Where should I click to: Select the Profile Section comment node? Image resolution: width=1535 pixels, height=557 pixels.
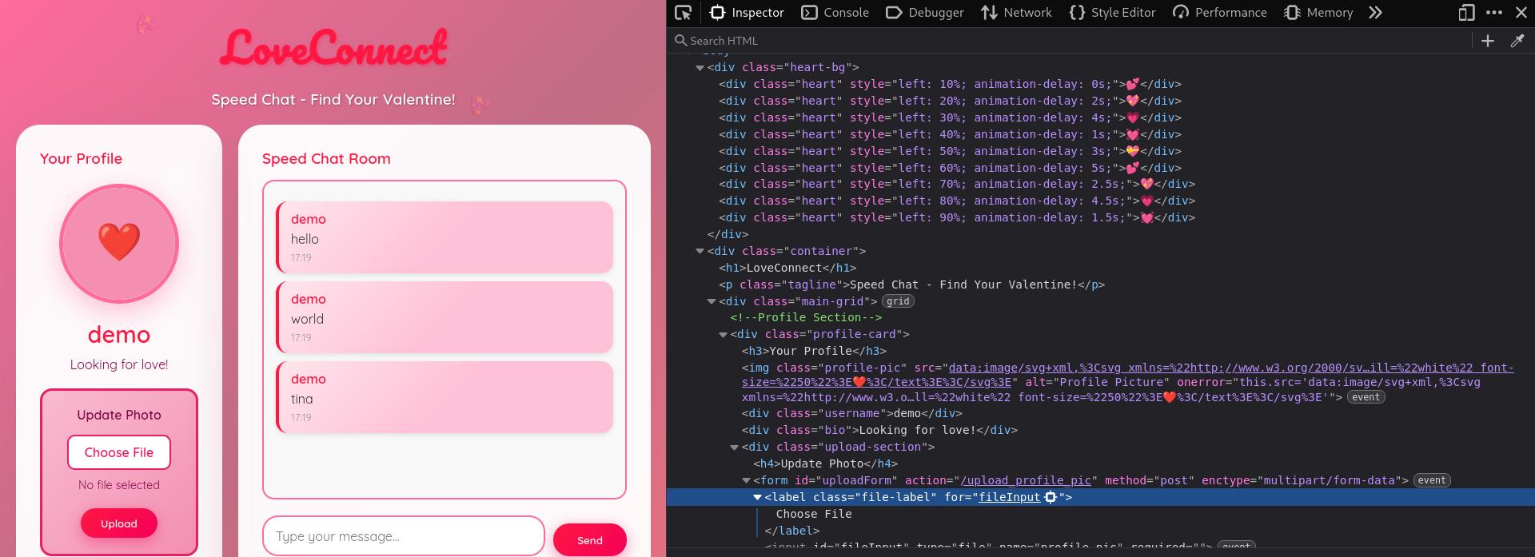coord(806,317)
